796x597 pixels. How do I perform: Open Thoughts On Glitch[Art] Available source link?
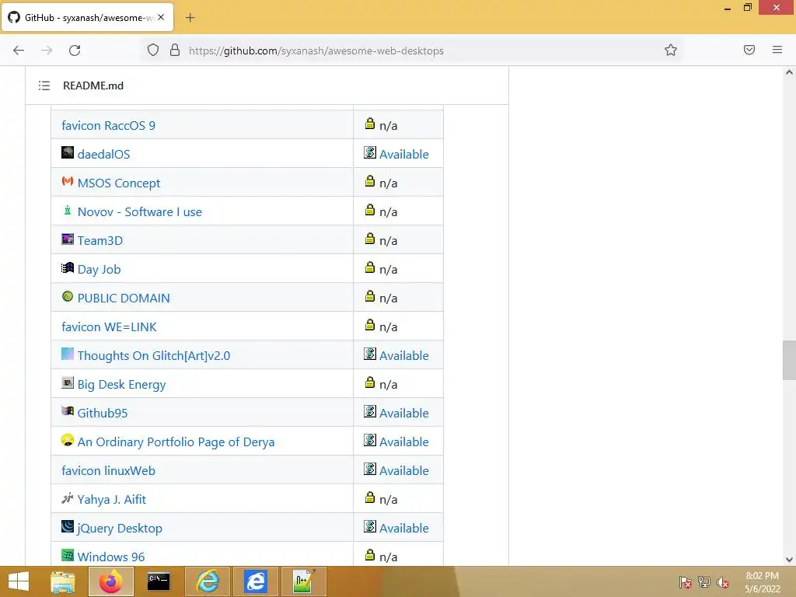pyautogui.click(x=404, y=356)
